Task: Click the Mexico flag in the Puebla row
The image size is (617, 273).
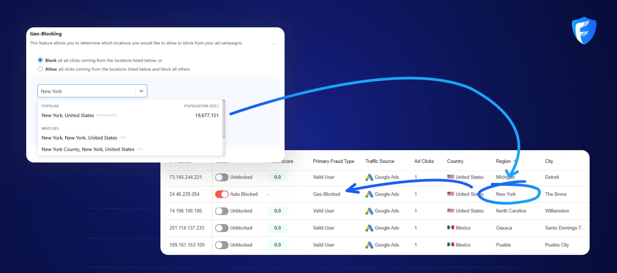Action: click(x=450, y=245)
